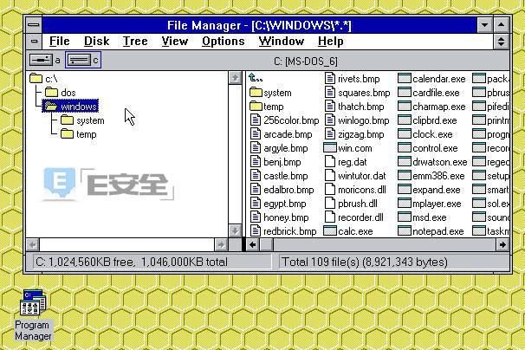
Task: Select calc.exe program
Action: coord(348,231)
